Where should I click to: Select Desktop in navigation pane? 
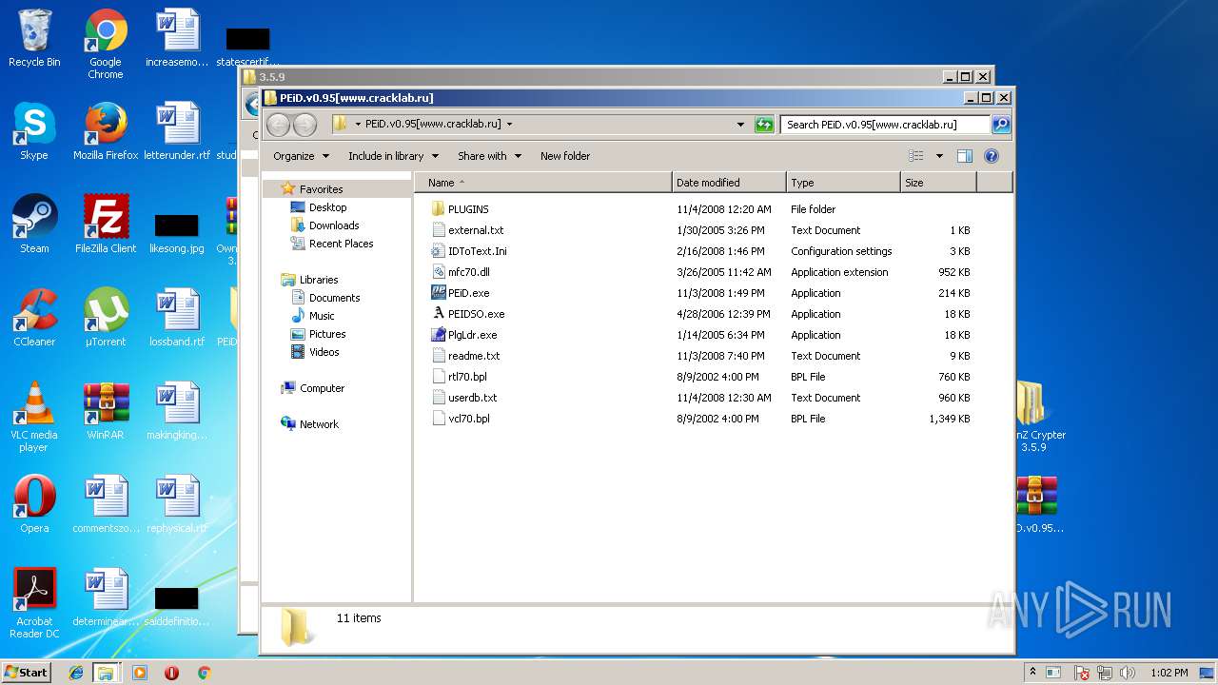[327, 207]
